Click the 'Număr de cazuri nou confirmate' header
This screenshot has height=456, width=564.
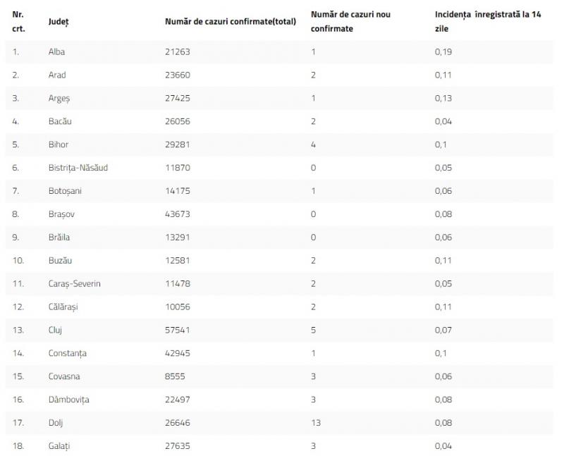click(350, 21)
